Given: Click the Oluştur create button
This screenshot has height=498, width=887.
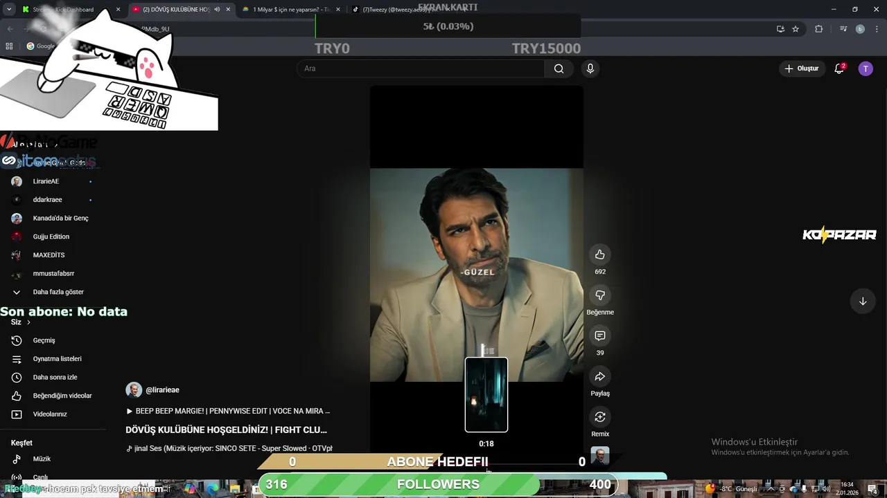Looking at the screenshot, I should (x=802, y=68).
